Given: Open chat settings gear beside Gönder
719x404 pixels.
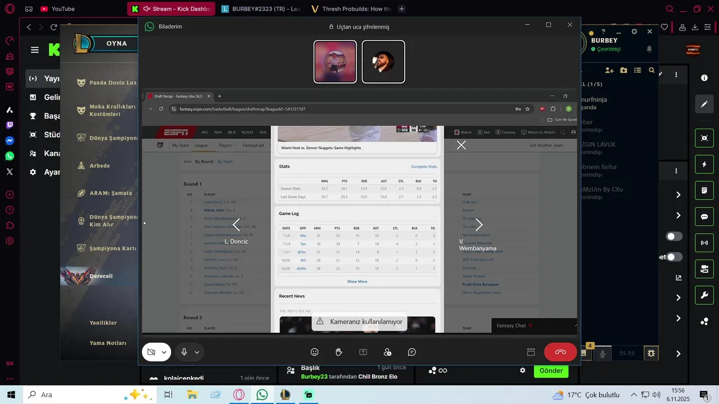Looking at the screenshot, I should [x=522, y=370].
